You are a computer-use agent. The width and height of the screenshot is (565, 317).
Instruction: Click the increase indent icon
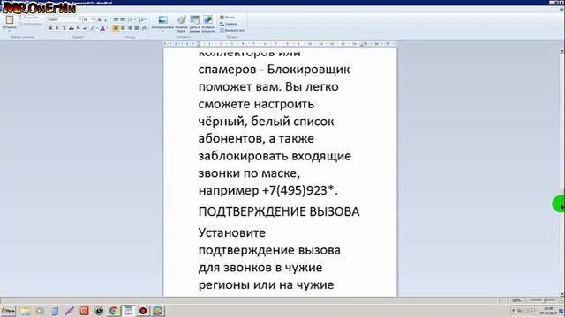[123, 19]
